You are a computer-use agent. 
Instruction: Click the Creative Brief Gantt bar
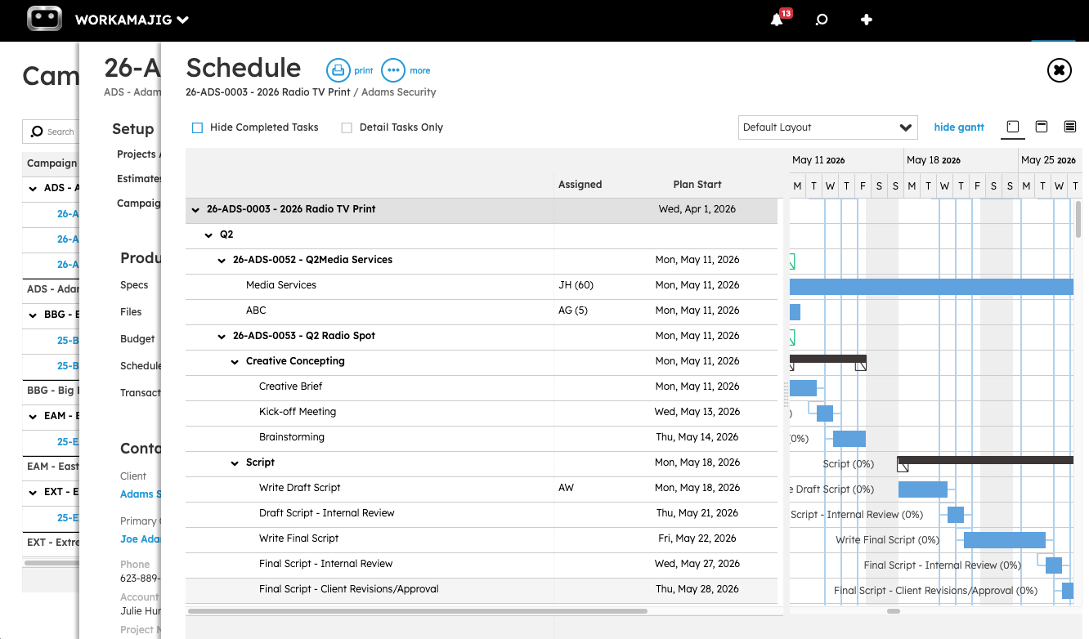[x=803, y=388]
